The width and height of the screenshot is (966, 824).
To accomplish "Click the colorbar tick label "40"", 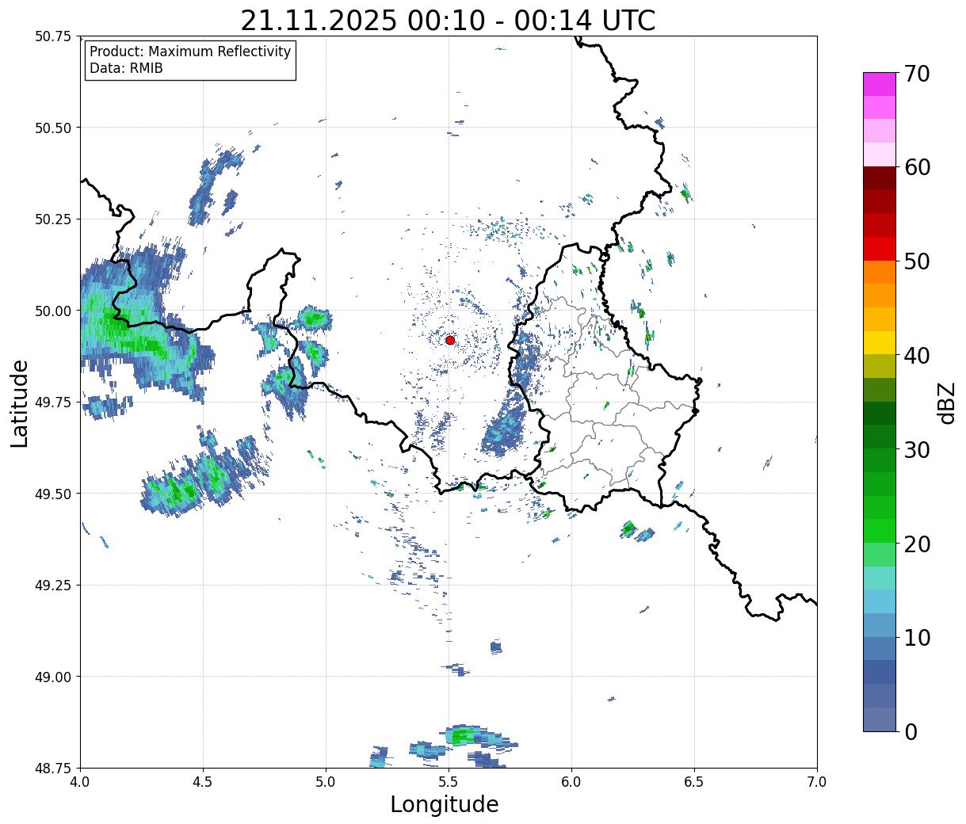I will click(x=917, y=355).
